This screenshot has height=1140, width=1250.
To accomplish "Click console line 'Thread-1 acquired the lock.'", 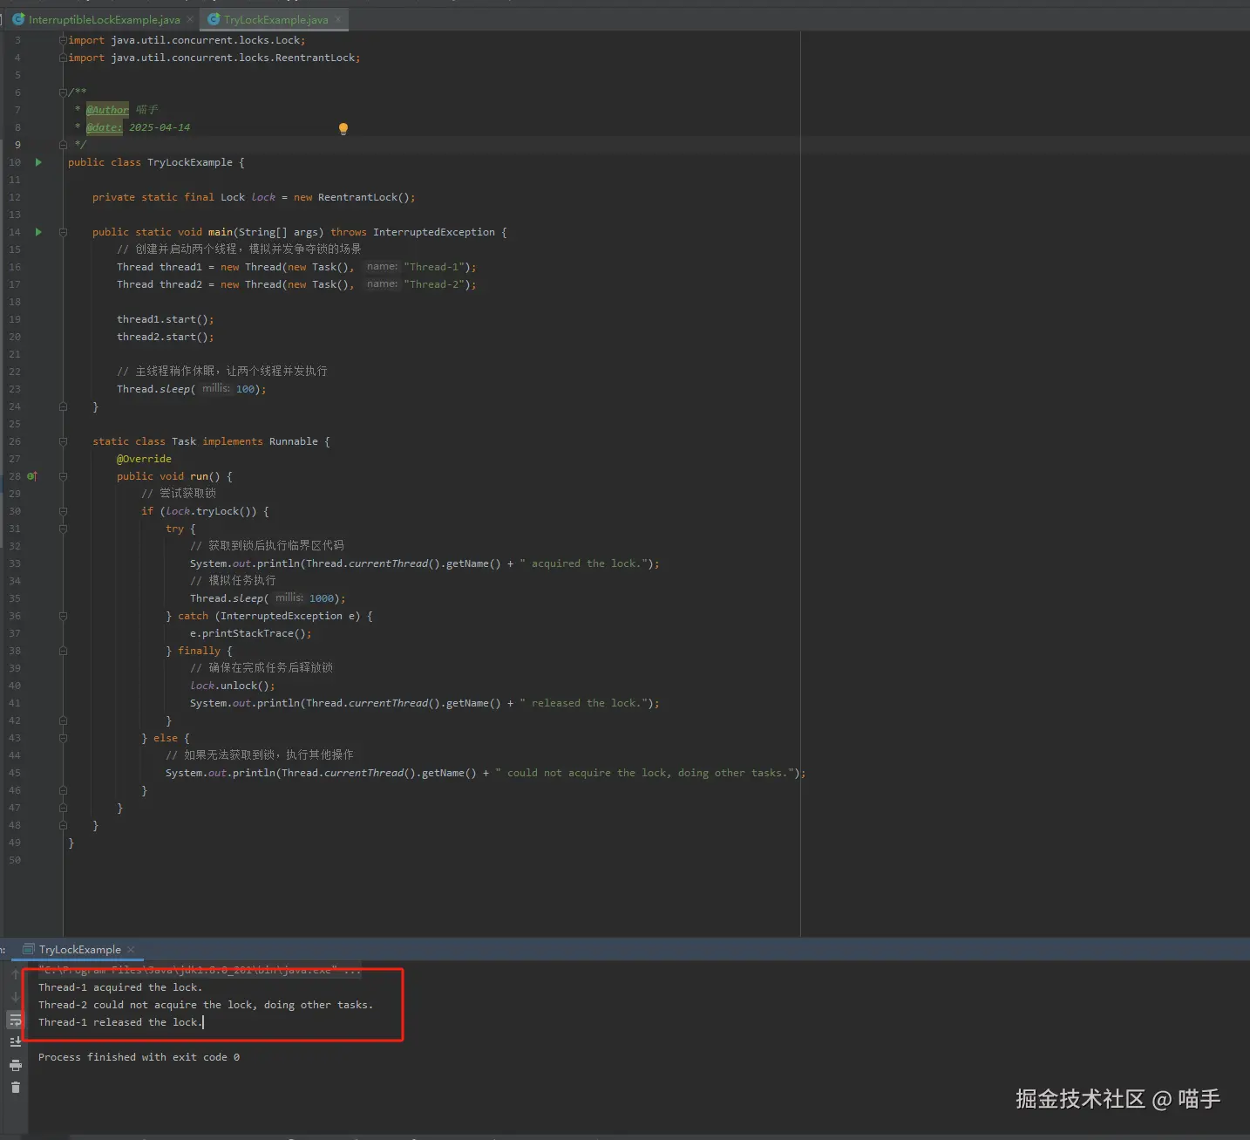I will point(120,987).
